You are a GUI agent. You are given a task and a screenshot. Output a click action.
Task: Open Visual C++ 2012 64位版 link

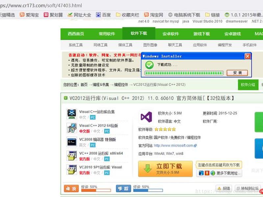pos(98,125)
